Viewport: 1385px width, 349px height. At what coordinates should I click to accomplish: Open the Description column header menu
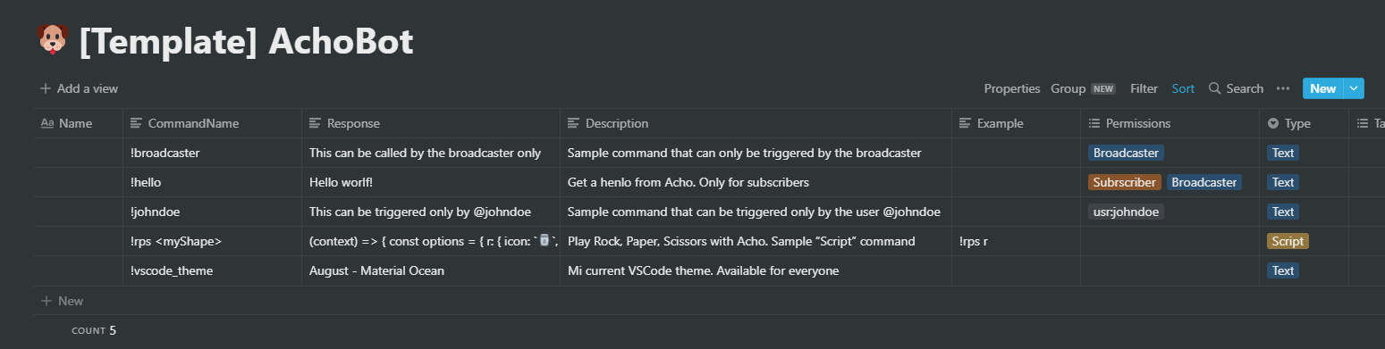[x=756, y=123]
